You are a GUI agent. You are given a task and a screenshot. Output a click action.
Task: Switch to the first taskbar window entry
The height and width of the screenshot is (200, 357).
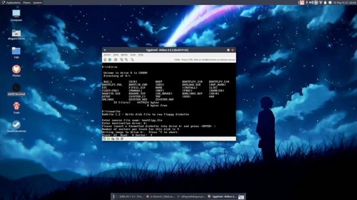pos(129,197)
